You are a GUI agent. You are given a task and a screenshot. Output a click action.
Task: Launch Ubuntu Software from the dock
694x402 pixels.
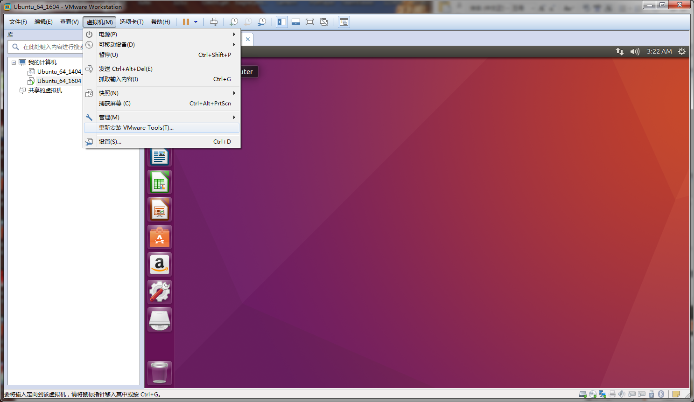[x=160, y=237]
